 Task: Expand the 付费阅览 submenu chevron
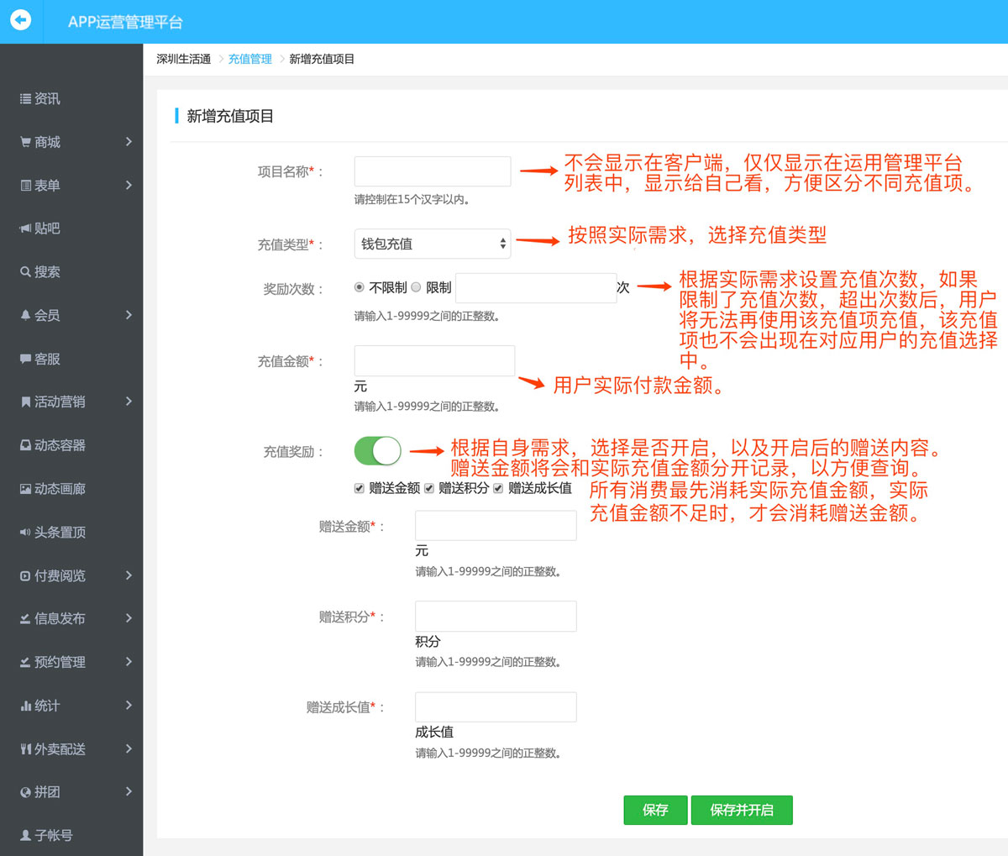pos(129,575)
